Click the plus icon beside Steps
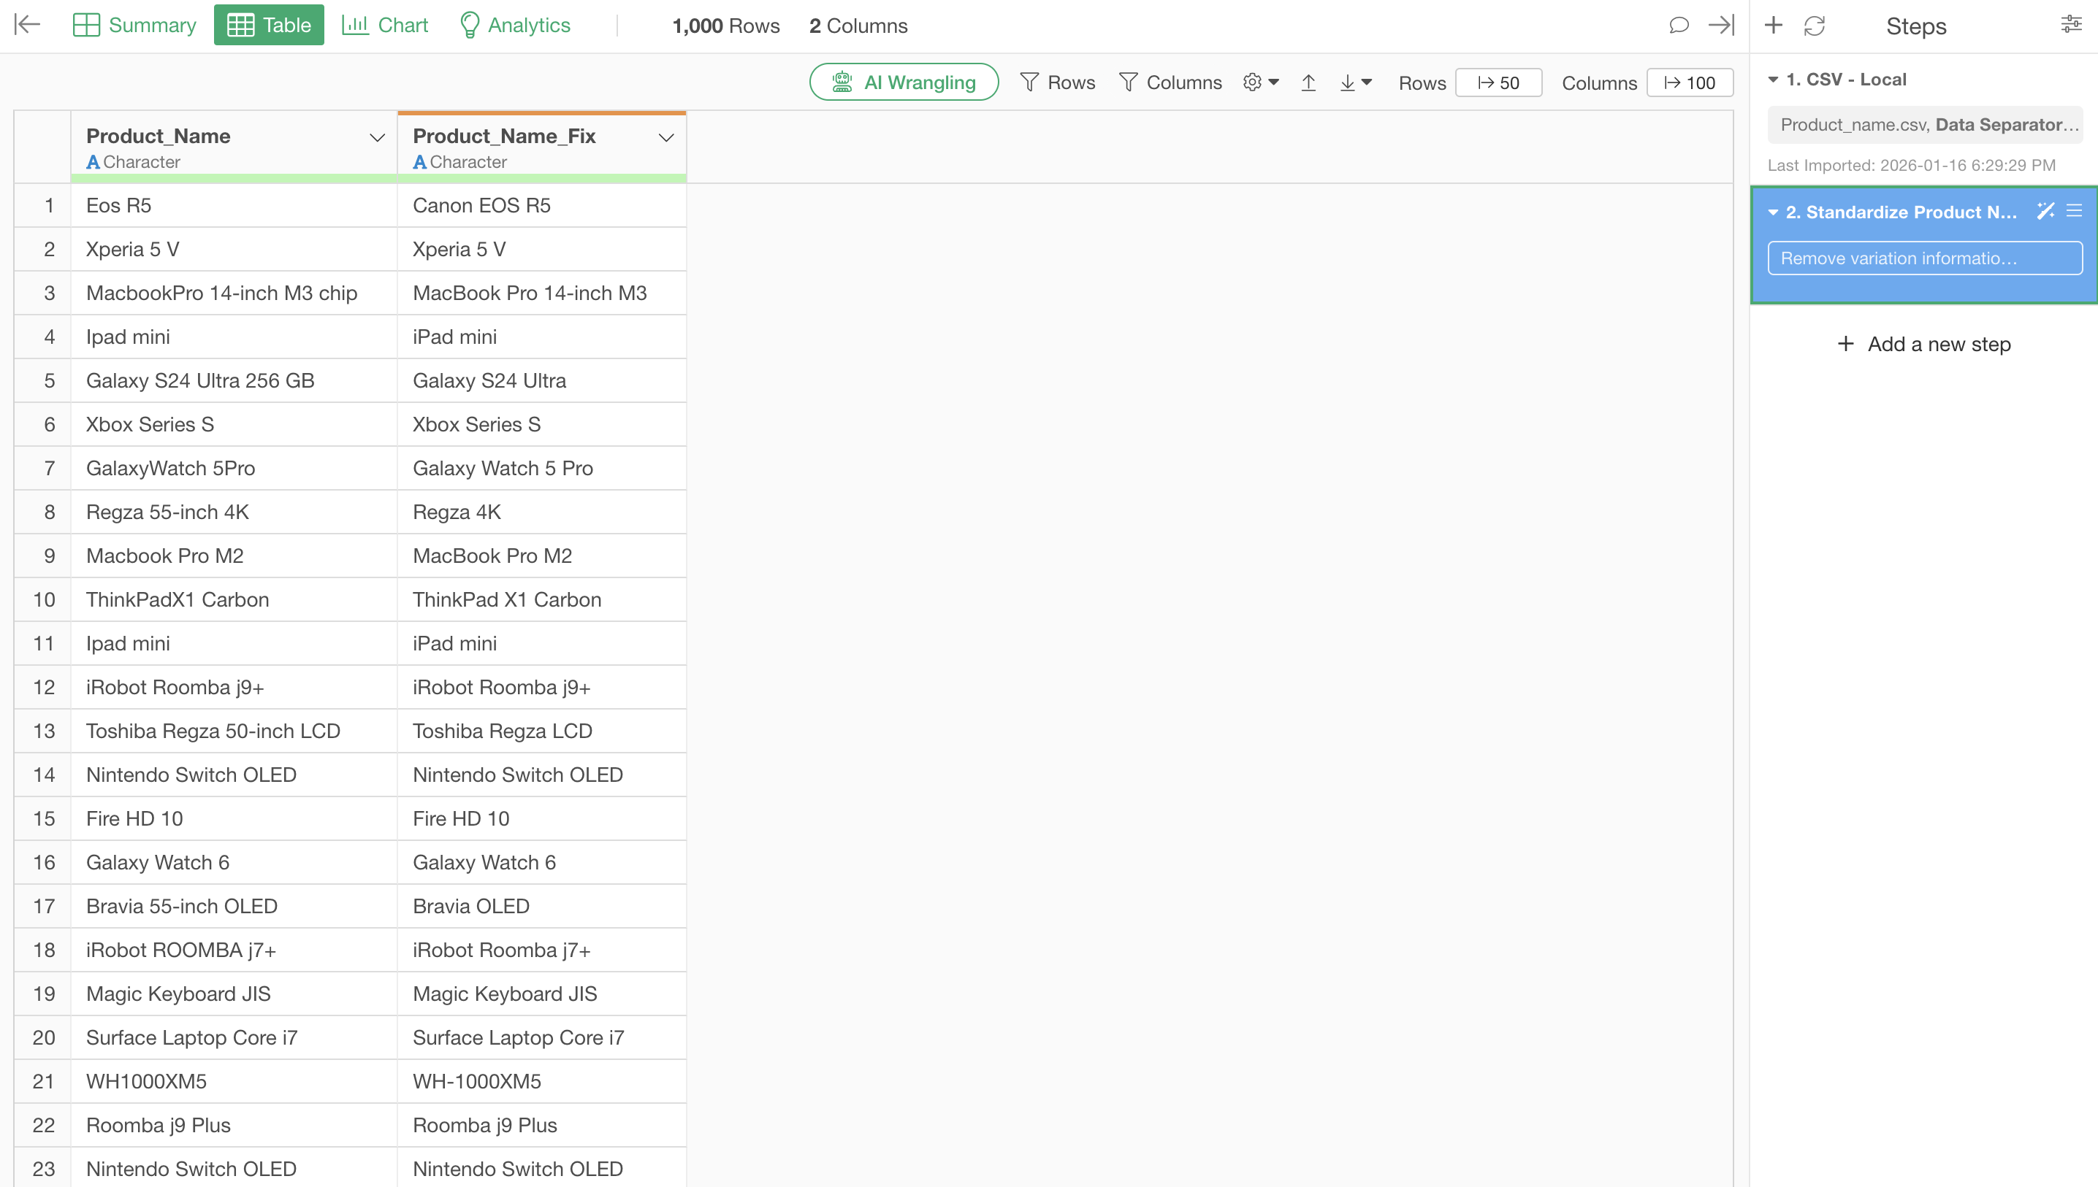This screenshot has height=1187, width=2098. pyautogui.click(x=1774, y=26)
